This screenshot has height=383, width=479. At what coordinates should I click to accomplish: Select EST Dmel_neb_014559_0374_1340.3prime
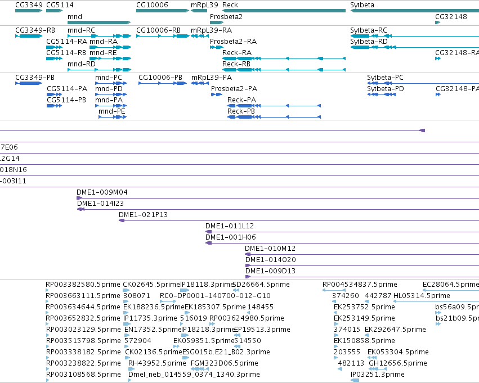click(x=194, y=375)
